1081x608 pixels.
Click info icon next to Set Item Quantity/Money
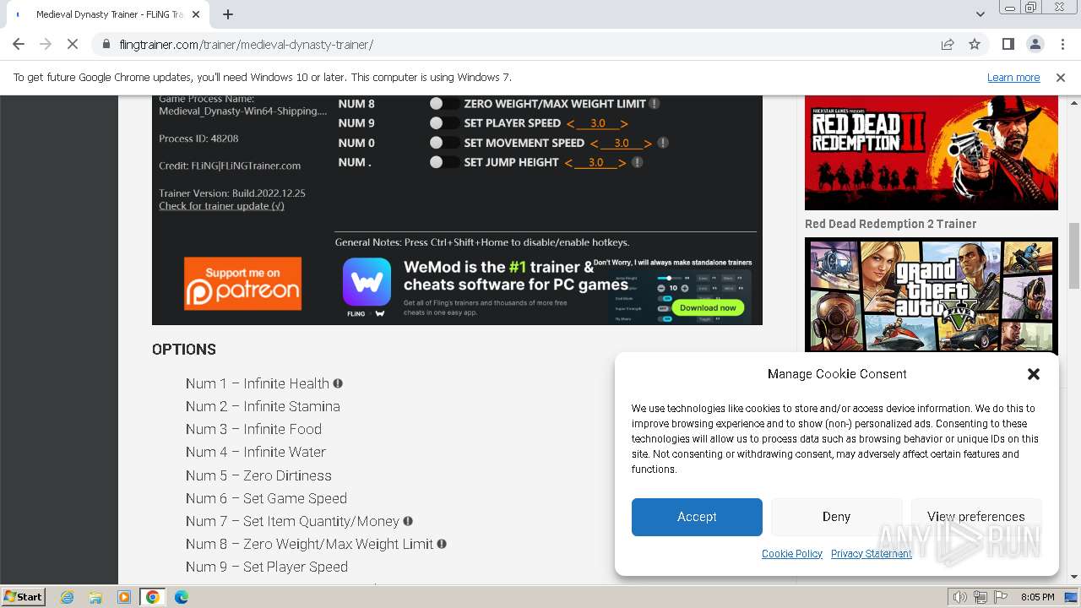click(408, 521)
